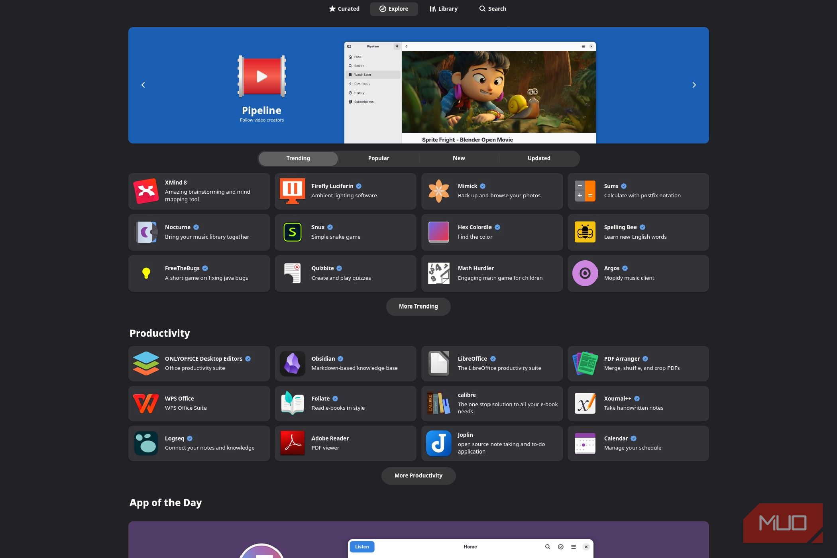This screenshot has height=558, width=837.
Task: Click the Firefly Luciferin monitor icon
Action: (x=292, y=191)
